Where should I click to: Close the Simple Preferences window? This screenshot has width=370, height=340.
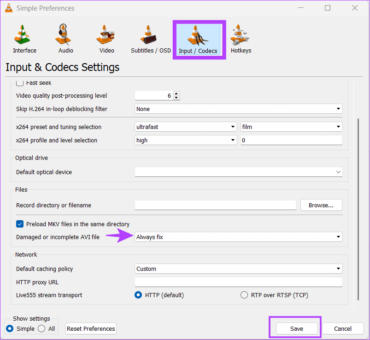[x=355, y=8]
